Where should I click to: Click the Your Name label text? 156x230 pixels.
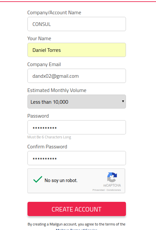point(39,39)
